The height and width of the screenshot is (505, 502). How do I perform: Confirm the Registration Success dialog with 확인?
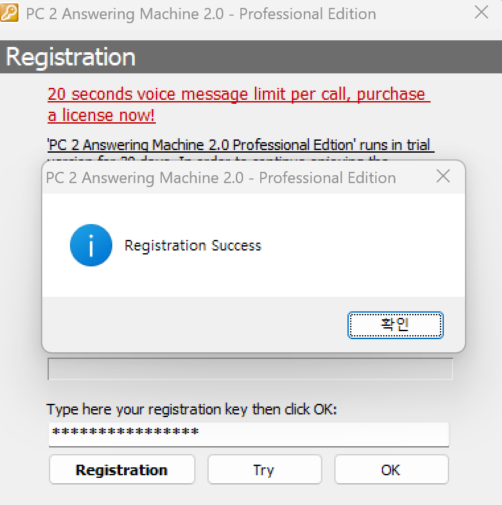395,325
